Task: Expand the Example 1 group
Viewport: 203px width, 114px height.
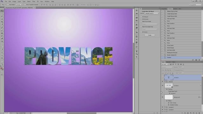Action: [165, 107]
